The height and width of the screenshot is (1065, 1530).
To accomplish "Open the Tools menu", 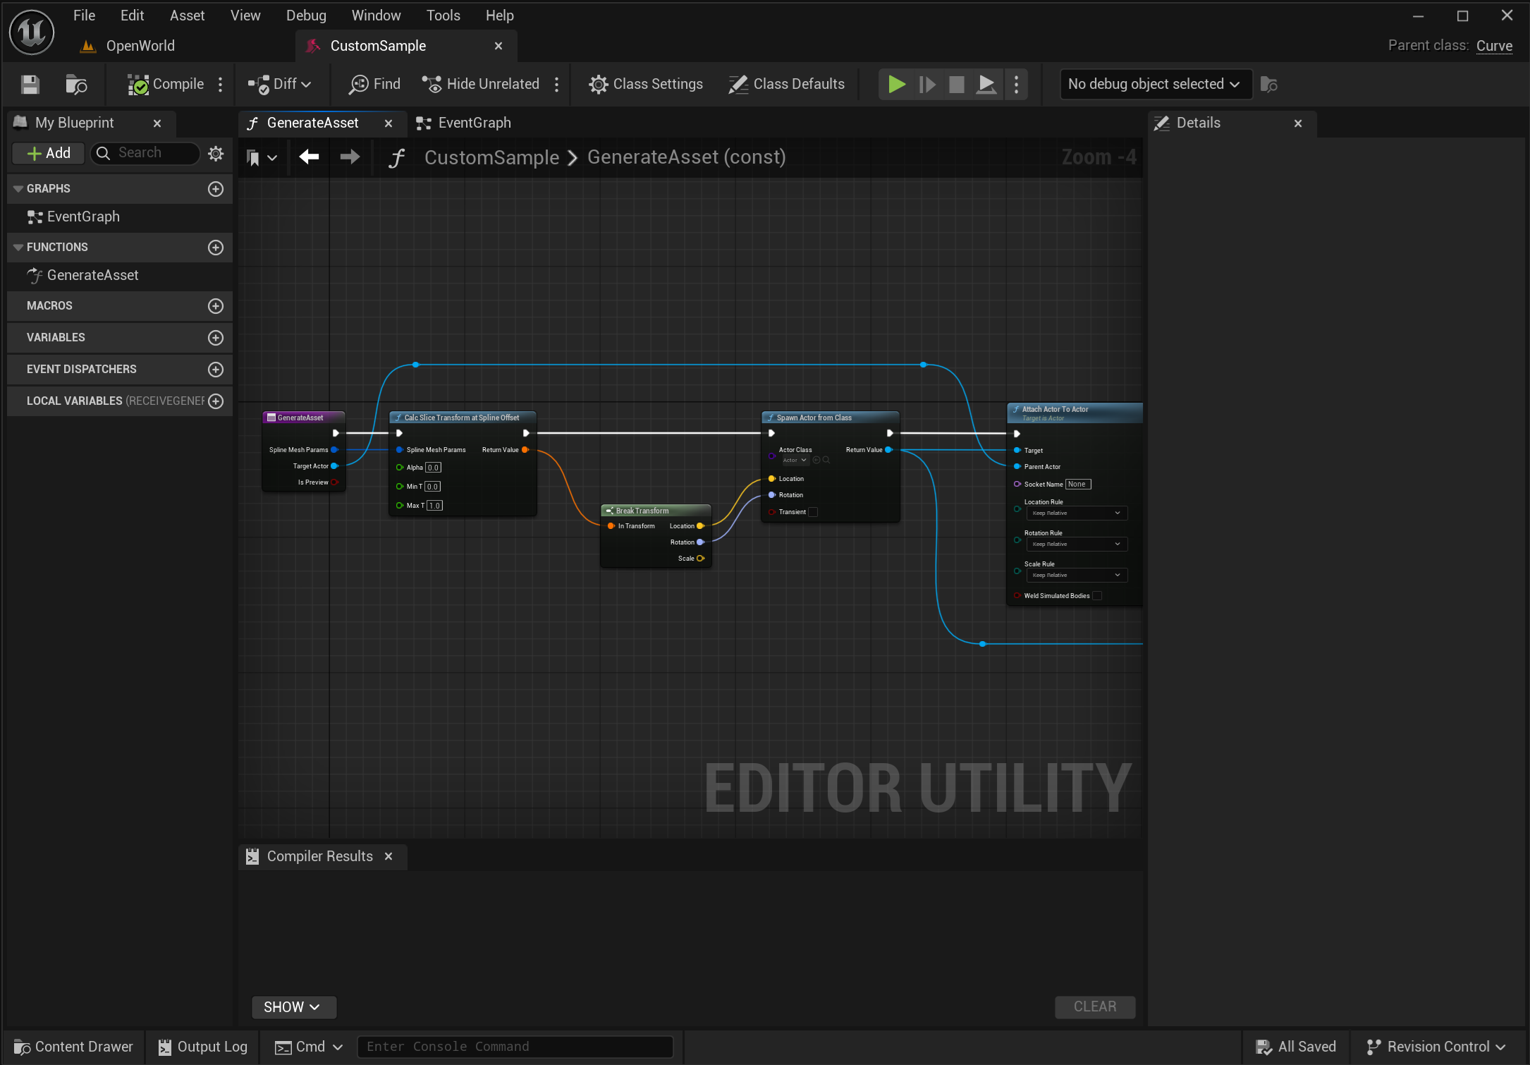I will pos(443,16).
